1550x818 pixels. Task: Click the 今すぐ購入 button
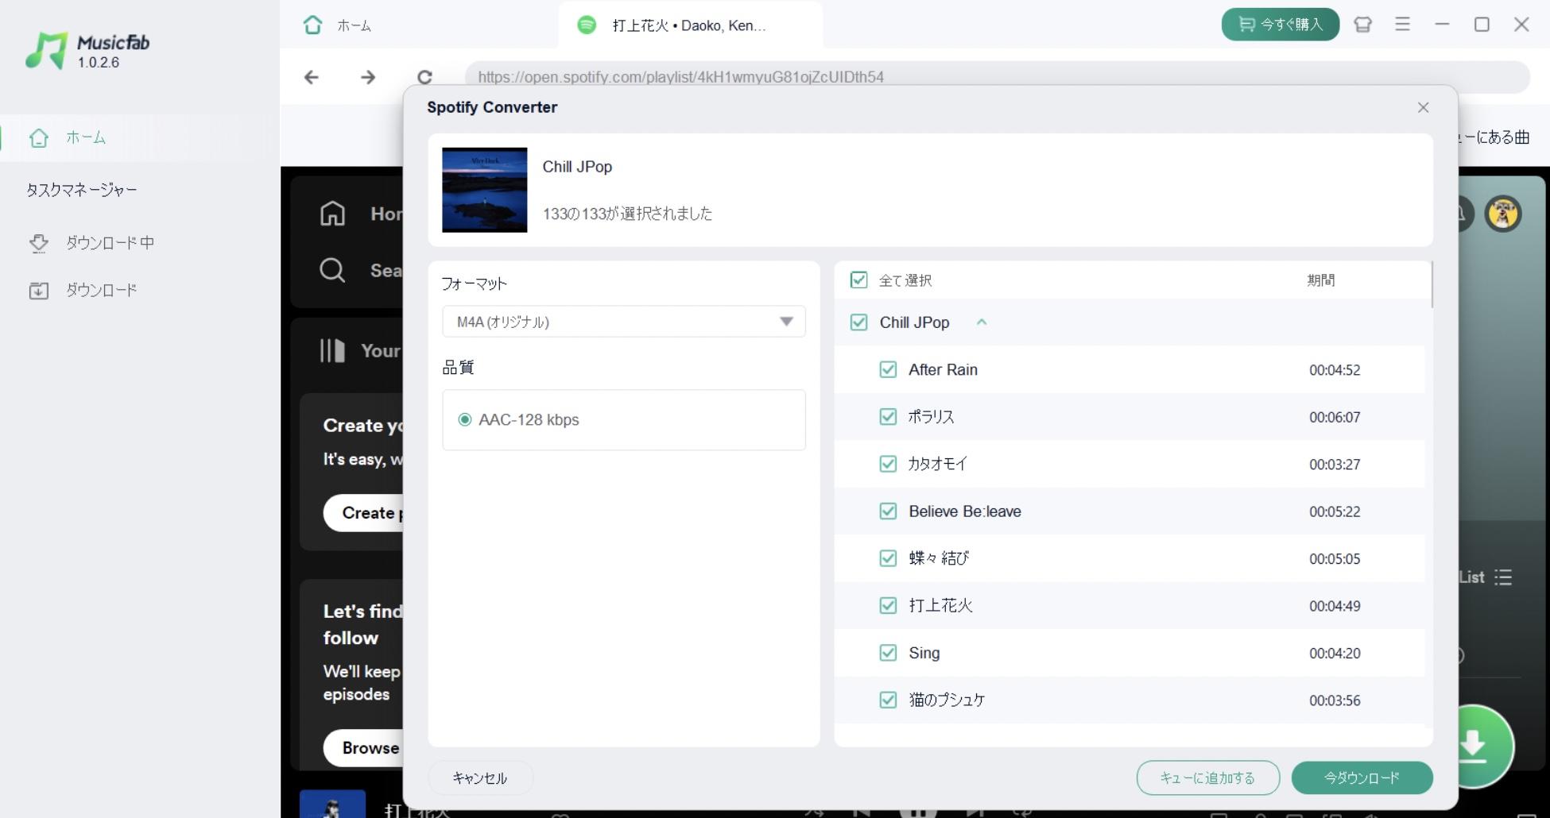[1280, 25]
